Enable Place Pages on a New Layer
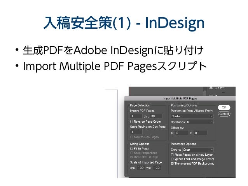The width and height of the screenshot is (248, 186). coord(172,155)
